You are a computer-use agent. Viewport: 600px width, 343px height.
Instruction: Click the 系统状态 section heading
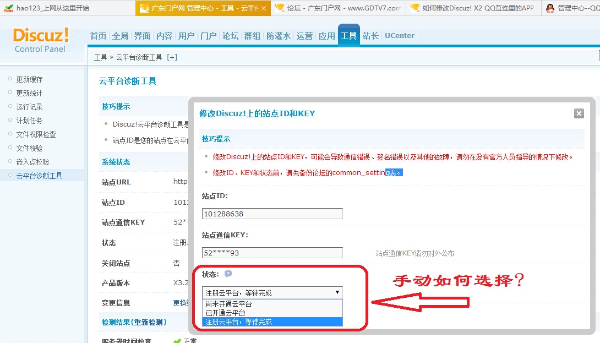(116, 162)
